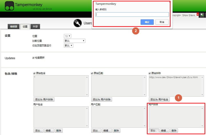Confirm the new rule with 确定 button
Screen dimensions: 206x135
coord(147,22)
